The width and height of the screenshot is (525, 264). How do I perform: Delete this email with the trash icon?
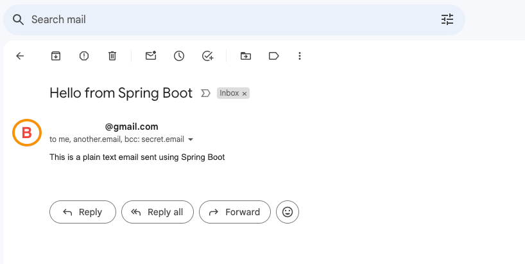[x=112, y=56]
